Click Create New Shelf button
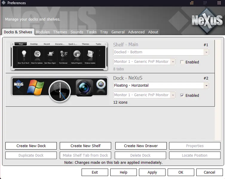Image resolution: width=225 pixels, height=179 pixels. [x=85, y=146]
